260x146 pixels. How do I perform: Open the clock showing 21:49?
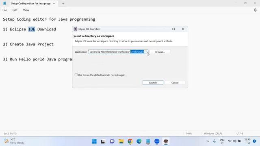(x=247, y=141)
